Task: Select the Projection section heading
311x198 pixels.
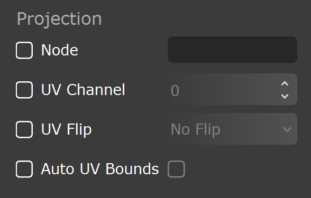Action: click(x=59, y=19)
